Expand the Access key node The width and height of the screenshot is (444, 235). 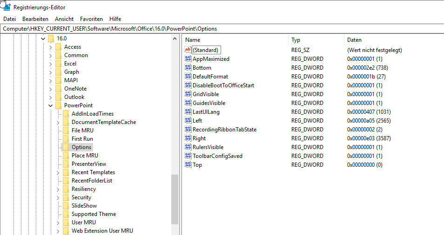click(50, 47)
